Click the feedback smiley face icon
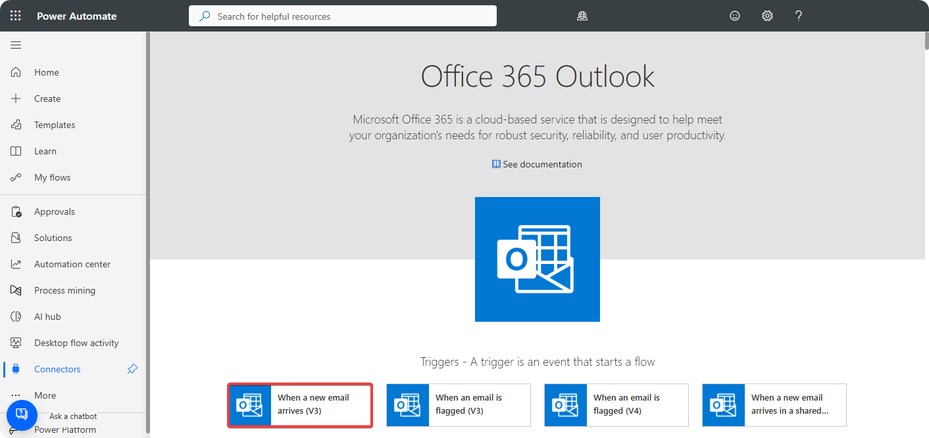 (735, 16)
